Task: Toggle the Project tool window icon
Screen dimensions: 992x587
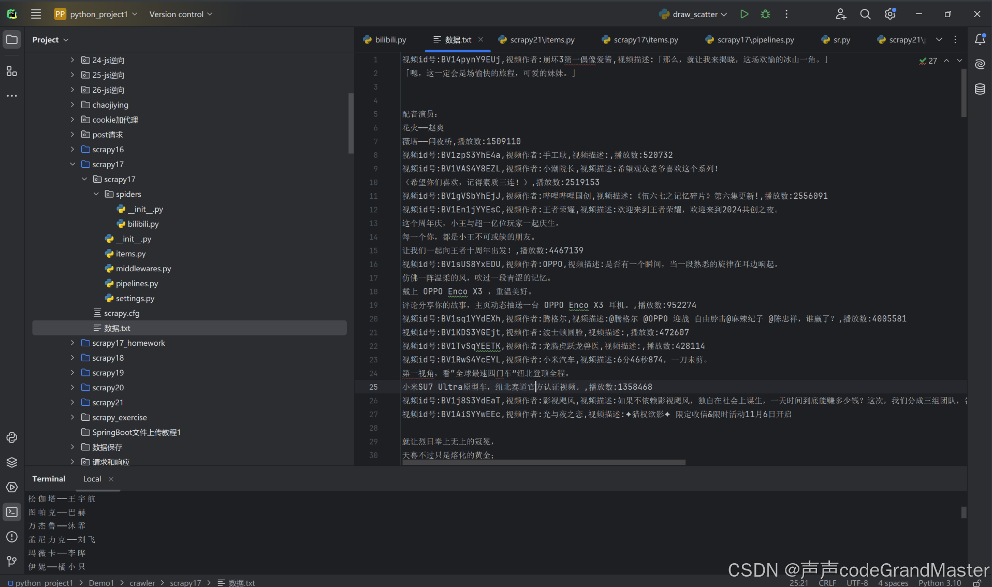Action: [x=12, y=39]
